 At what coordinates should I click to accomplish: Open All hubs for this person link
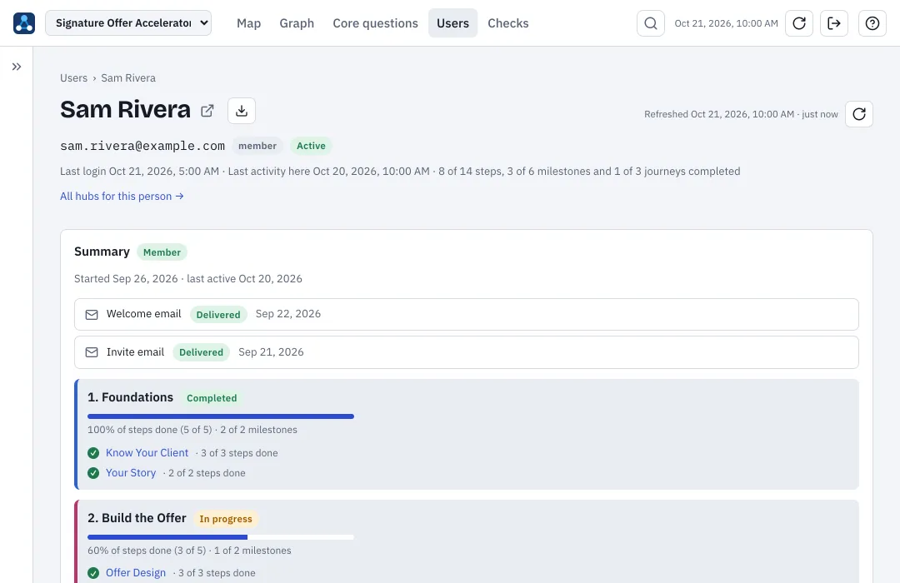click(x=122, y=197)
